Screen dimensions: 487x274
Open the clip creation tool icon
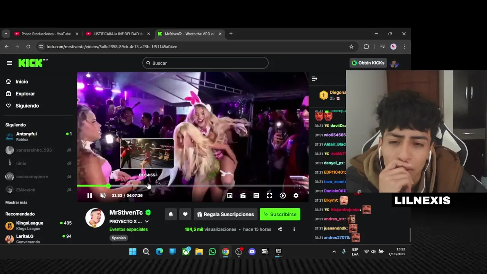tap(243, 196)
